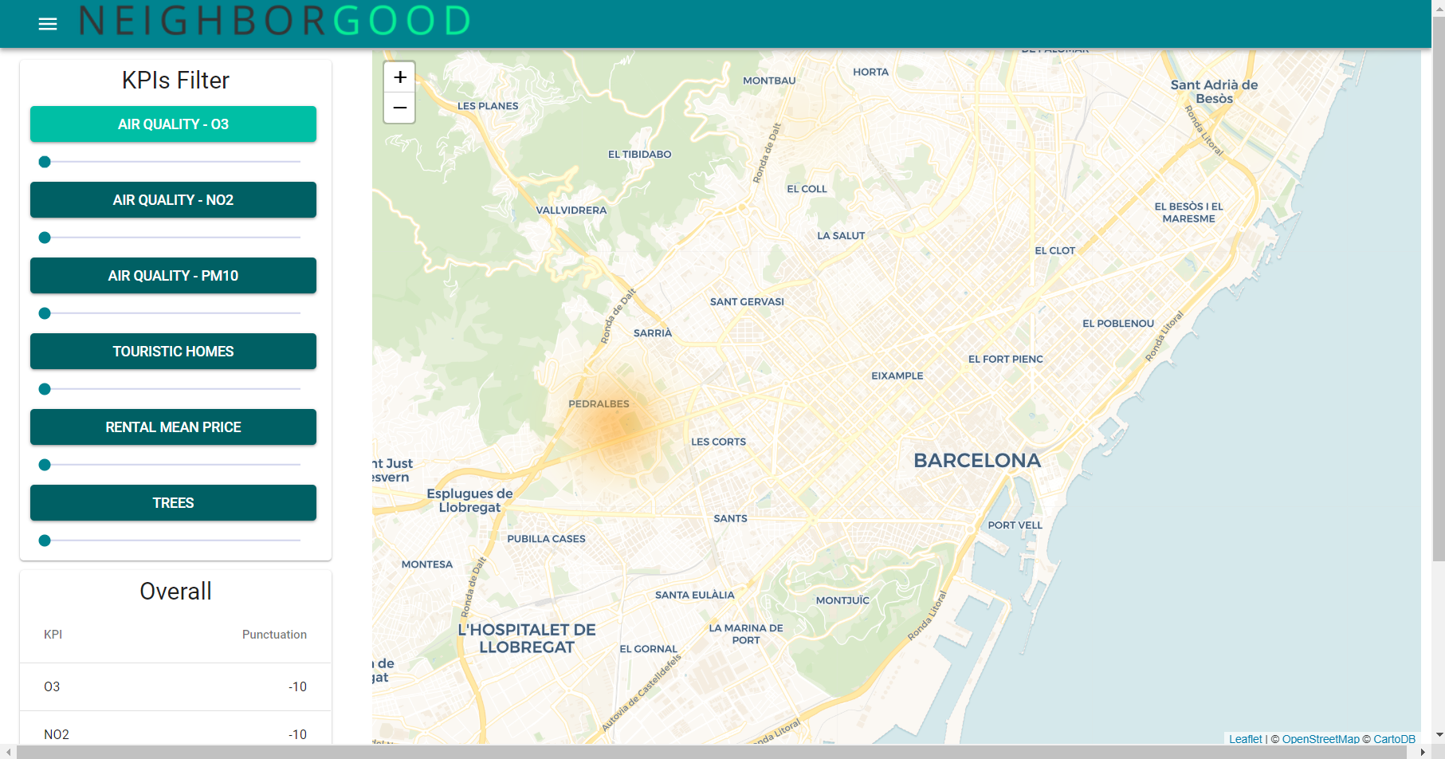Toggle the Air Quality - O3 filter

click(x=173, y=124)
